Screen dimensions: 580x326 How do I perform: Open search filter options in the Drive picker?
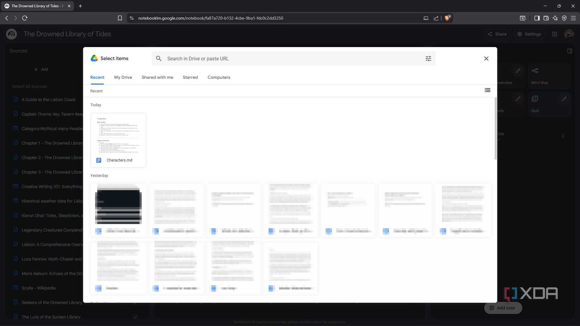click(428, 58)
